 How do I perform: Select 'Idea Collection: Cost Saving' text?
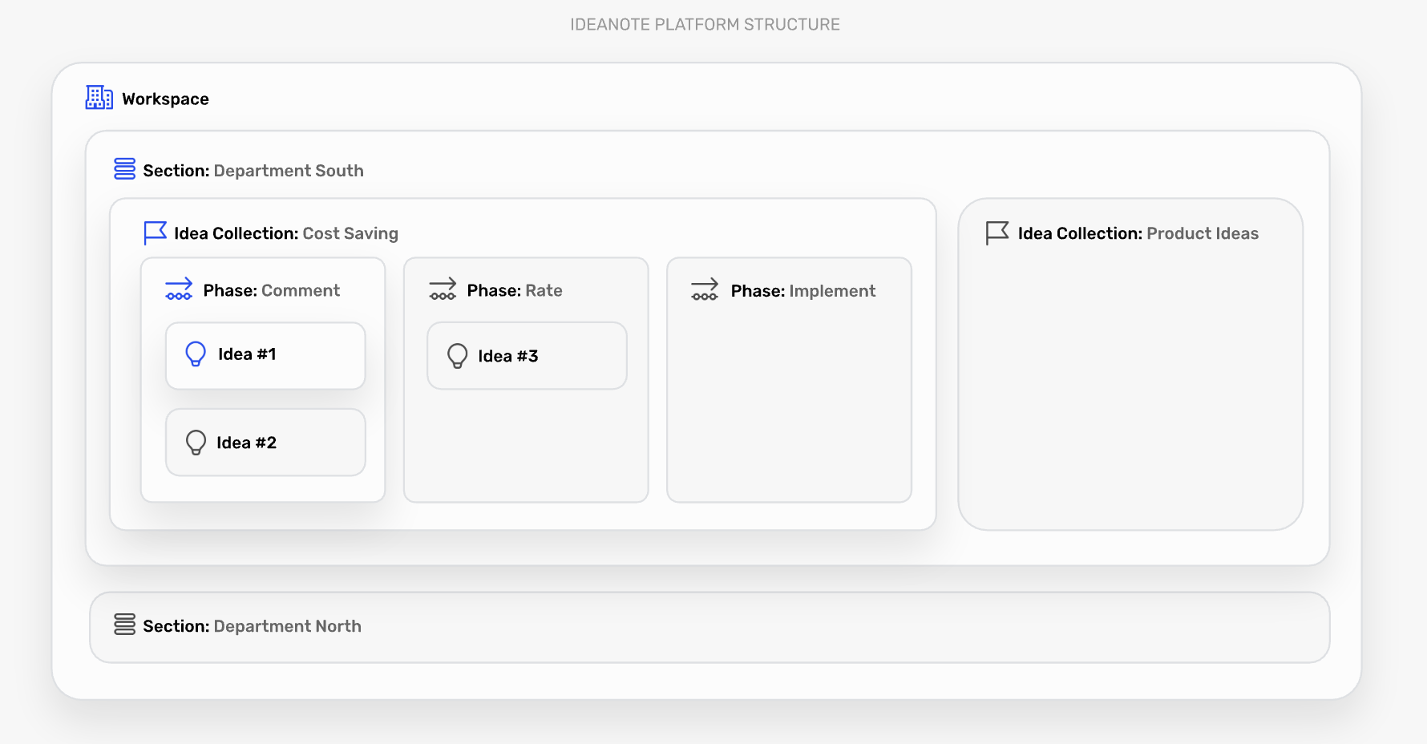pos(286,233)
